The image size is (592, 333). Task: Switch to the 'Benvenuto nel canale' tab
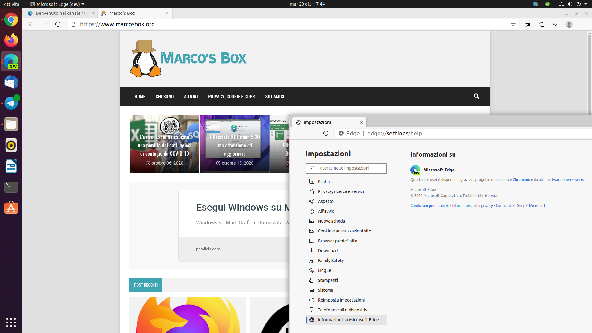coord(61,13)
